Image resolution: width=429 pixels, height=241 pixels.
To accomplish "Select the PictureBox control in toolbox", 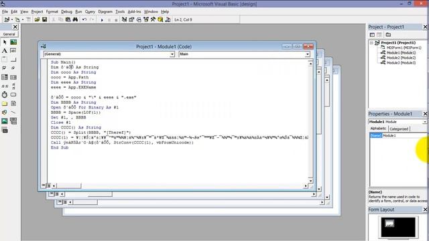I will (13, 42).
